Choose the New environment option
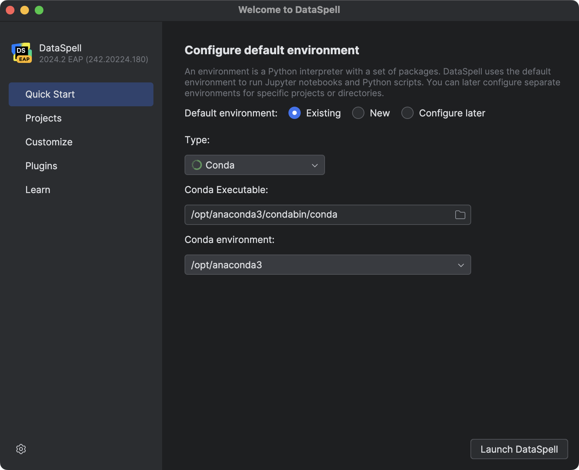Viewport: 579px width, 470px height. pyautogui.click(x=358, y=113)
